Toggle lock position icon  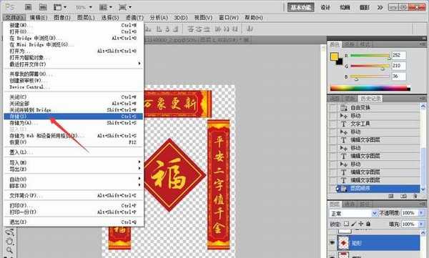click(x=361, y=224)
